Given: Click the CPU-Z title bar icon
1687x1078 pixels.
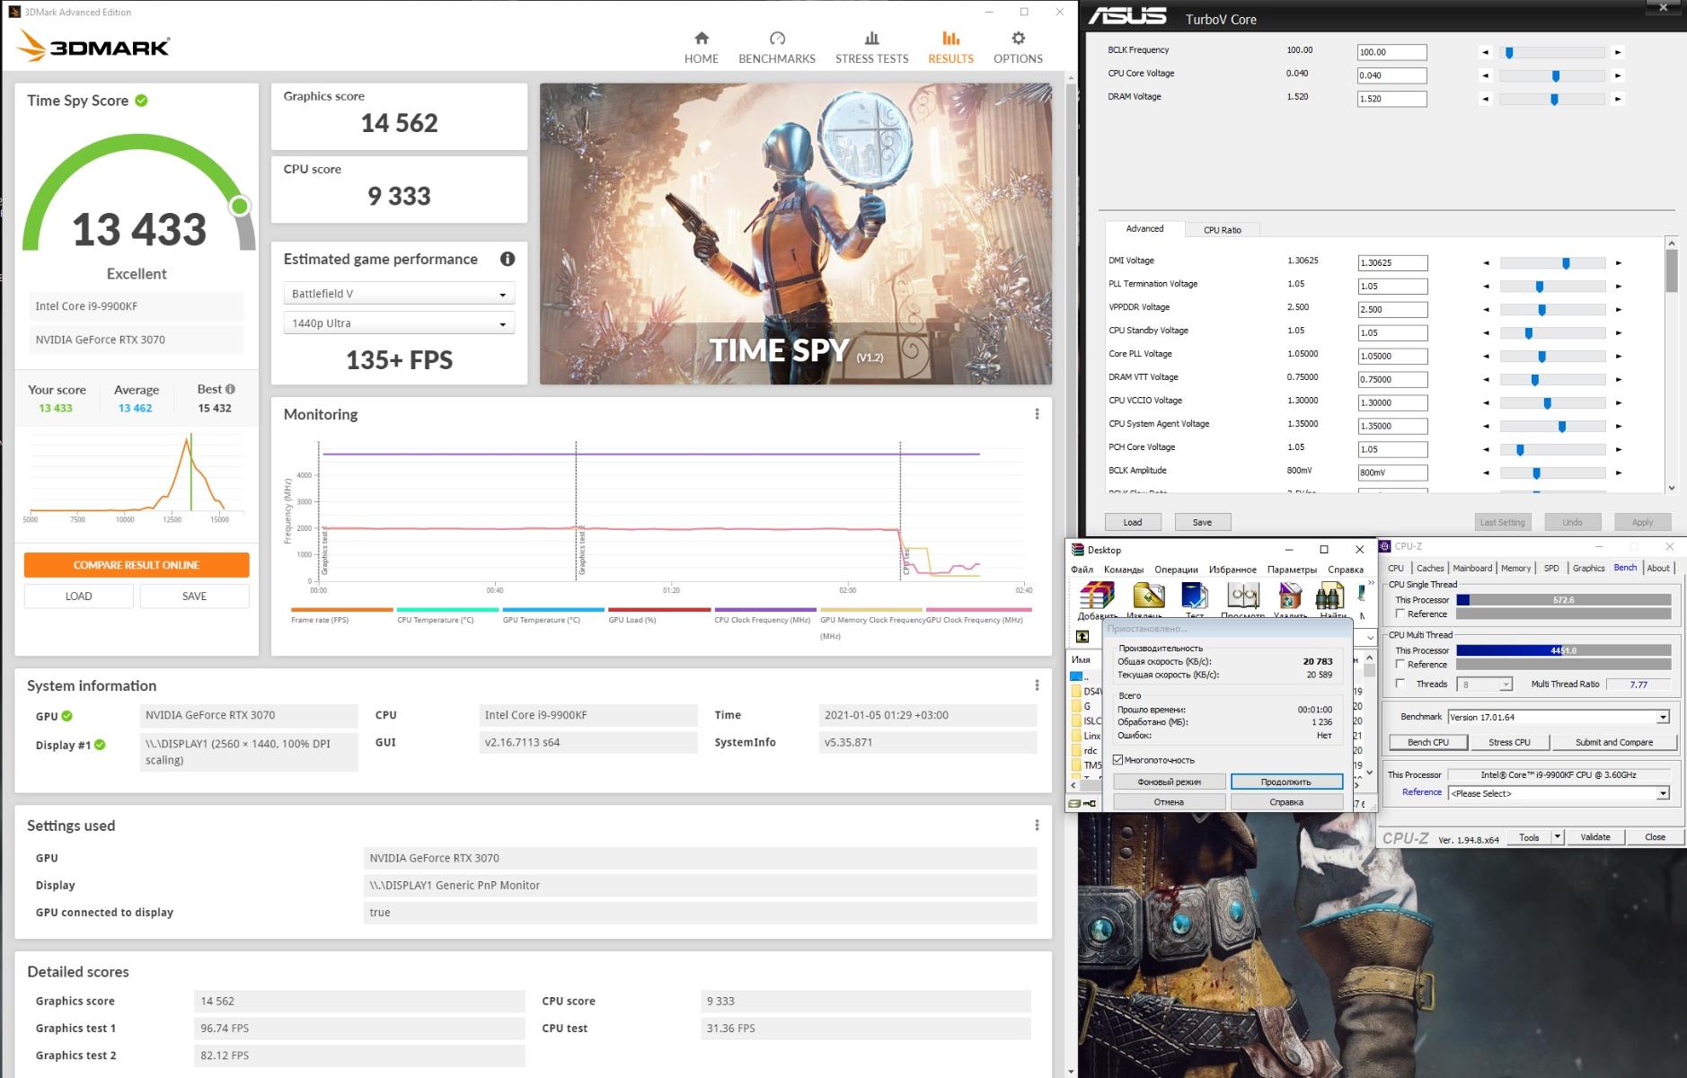Looking at the screenshot, I should [1385, 546].
